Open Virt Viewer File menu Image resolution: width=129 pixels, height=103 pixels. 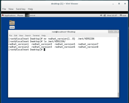coord(4,9)
